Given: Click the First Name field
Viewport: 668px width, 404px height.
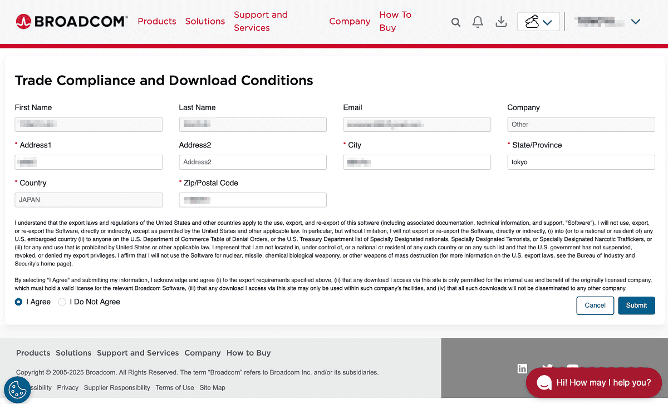Looking at the screenshot, I should pos(89,124).
